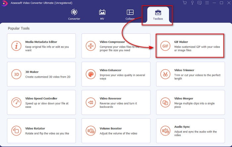This screenshot has width=232, height=147.
Task: Click 'Make customized GIF' description
Action: click(197, 49)
